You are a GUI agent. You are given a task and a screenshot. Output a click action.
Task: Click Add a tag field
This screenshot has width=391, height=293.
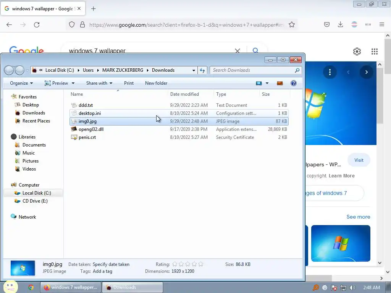click(102, 271)
